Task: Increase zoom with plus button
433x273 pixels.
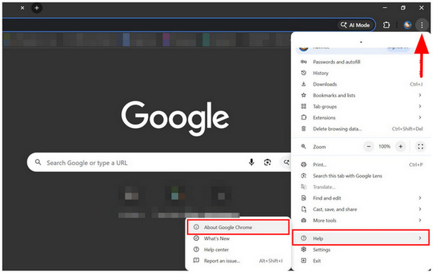Action: coord(401,147)
